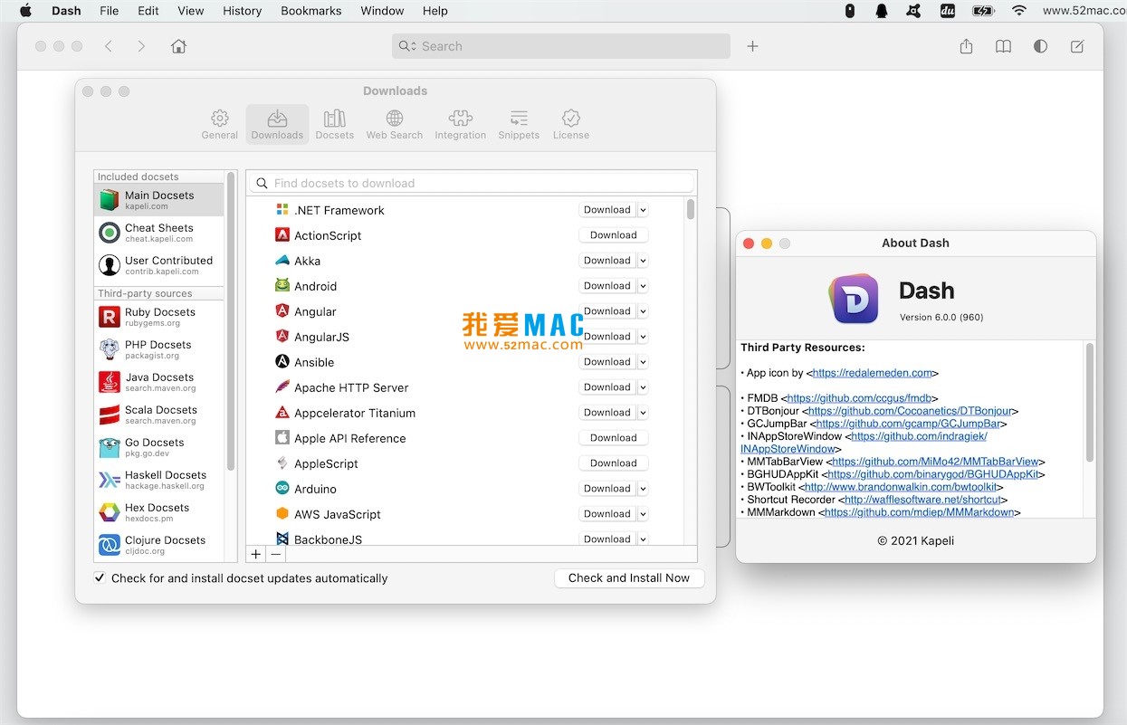Open the Bookmarks menu
This screenshot has height=725, width=1127.
click(311, 11)
